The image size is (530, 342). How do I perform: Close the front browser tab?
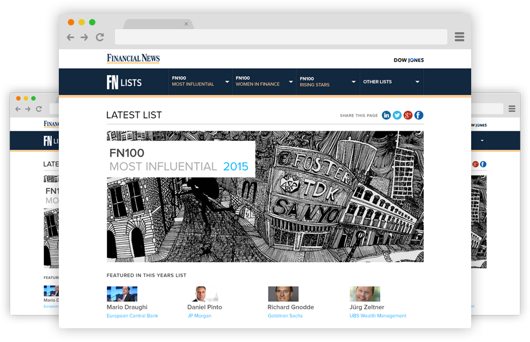pyautogui.click(x=186, y=24)
